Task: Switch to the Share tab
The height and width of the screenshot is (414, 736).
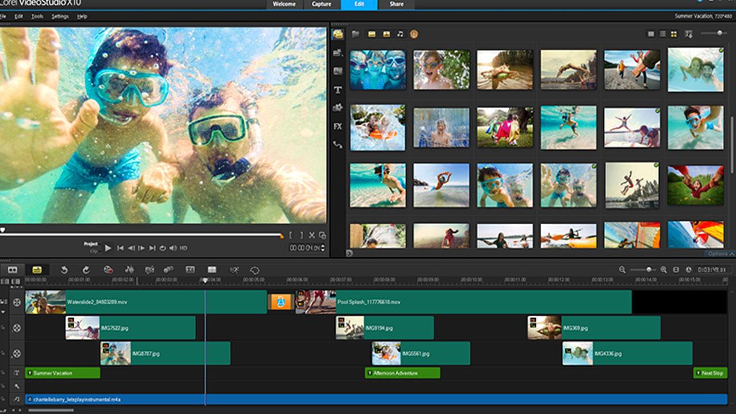Action: point(396,5)
